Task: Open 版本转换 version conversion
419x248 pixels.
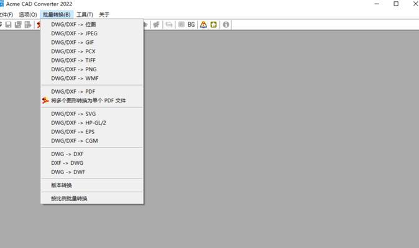Action: tap(92, 185)
